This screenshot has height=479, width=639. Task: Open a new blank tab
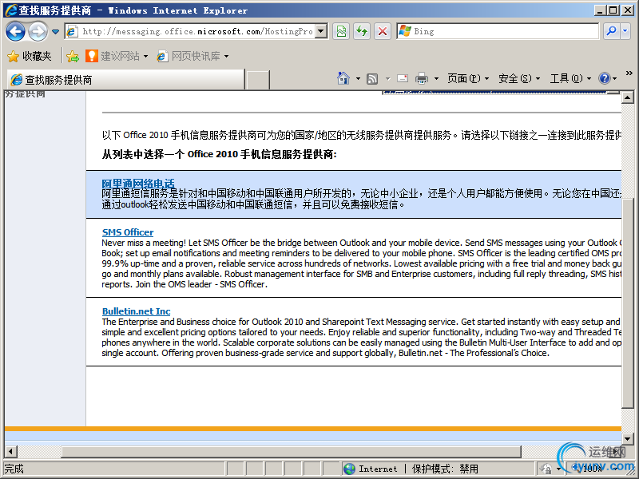(257, 80)
